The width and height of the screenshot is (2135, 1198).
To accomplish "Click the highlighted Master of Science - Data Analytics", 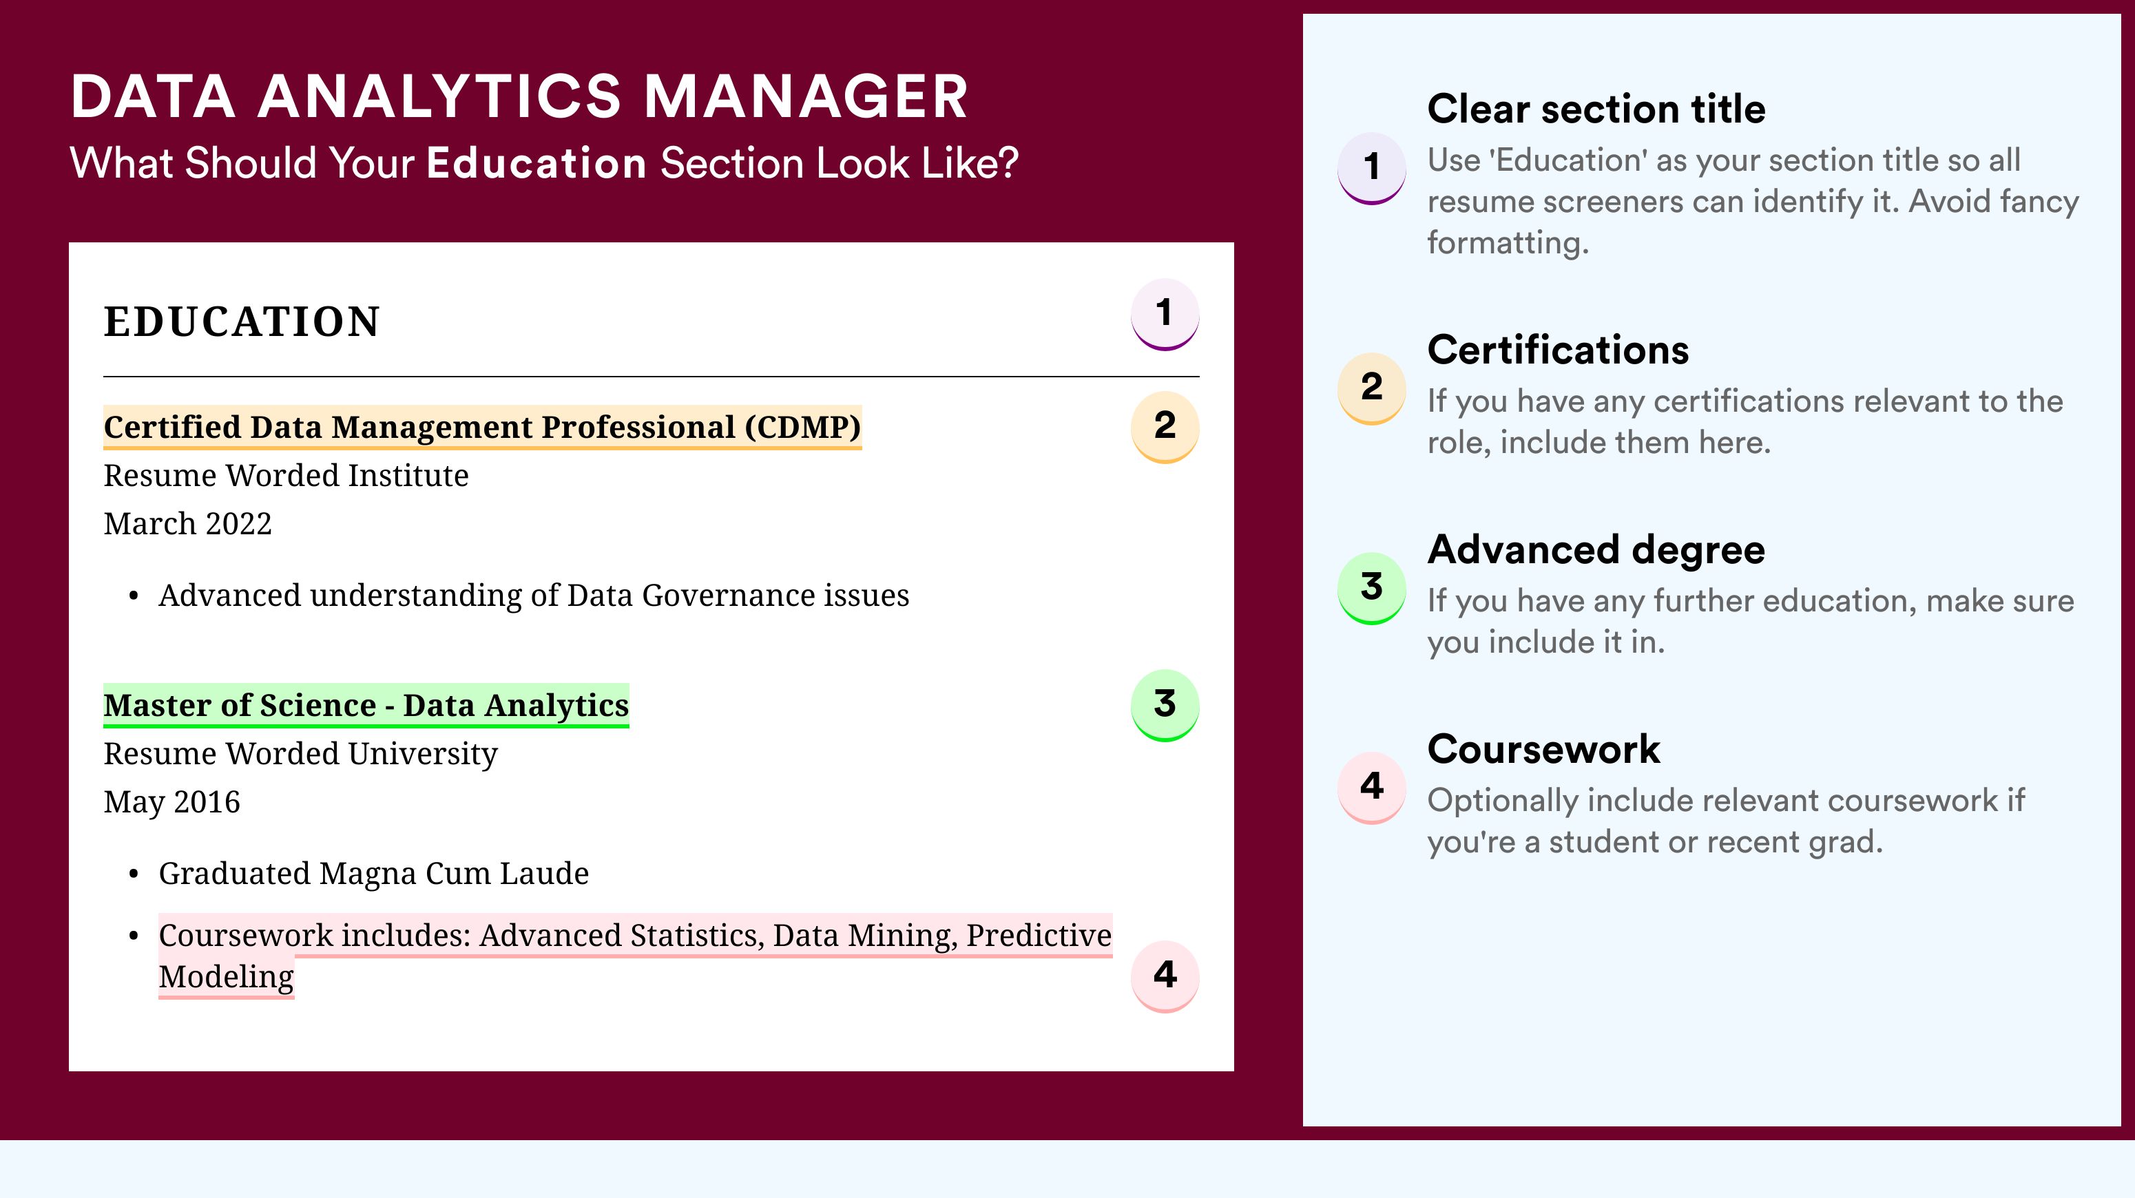I will point(366,706).
